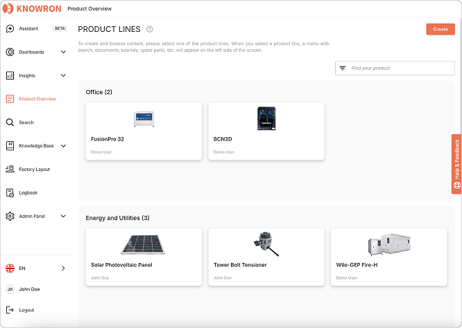Click the lifebuoy icon on Help & Feedback
This screenshot has height=328, width=462.
point(456,185)
